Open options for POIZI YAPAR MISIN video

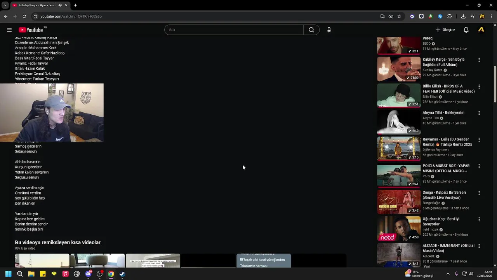[479, 166]
